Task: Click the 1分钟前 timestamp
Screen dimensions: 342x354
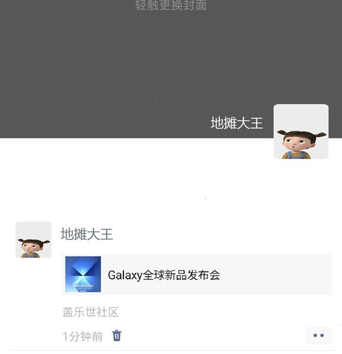Action: (x=82, y=337)
